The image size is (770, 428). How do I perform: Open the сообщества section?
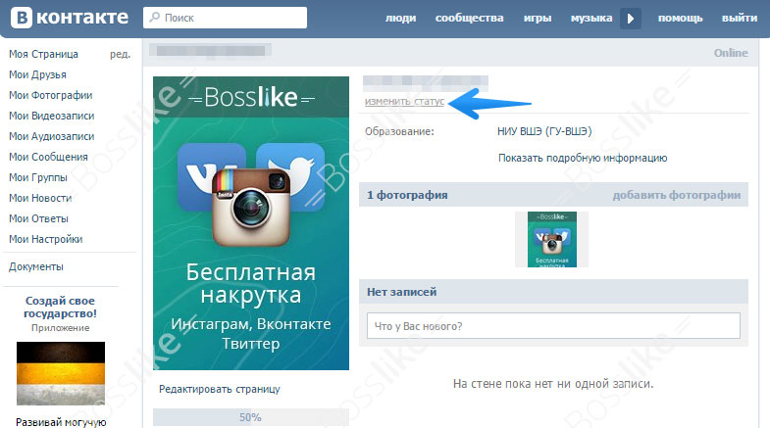click(469, 19)
